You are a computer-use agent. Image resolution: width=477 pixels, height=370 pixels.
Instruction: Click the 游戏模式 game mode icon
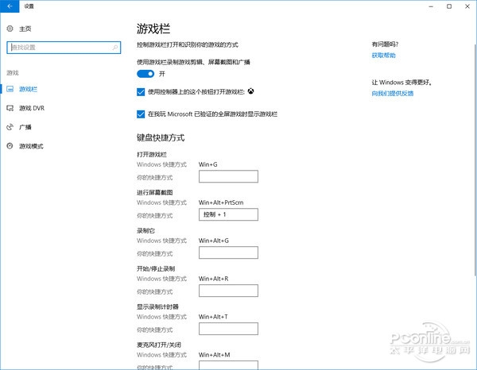10,146
